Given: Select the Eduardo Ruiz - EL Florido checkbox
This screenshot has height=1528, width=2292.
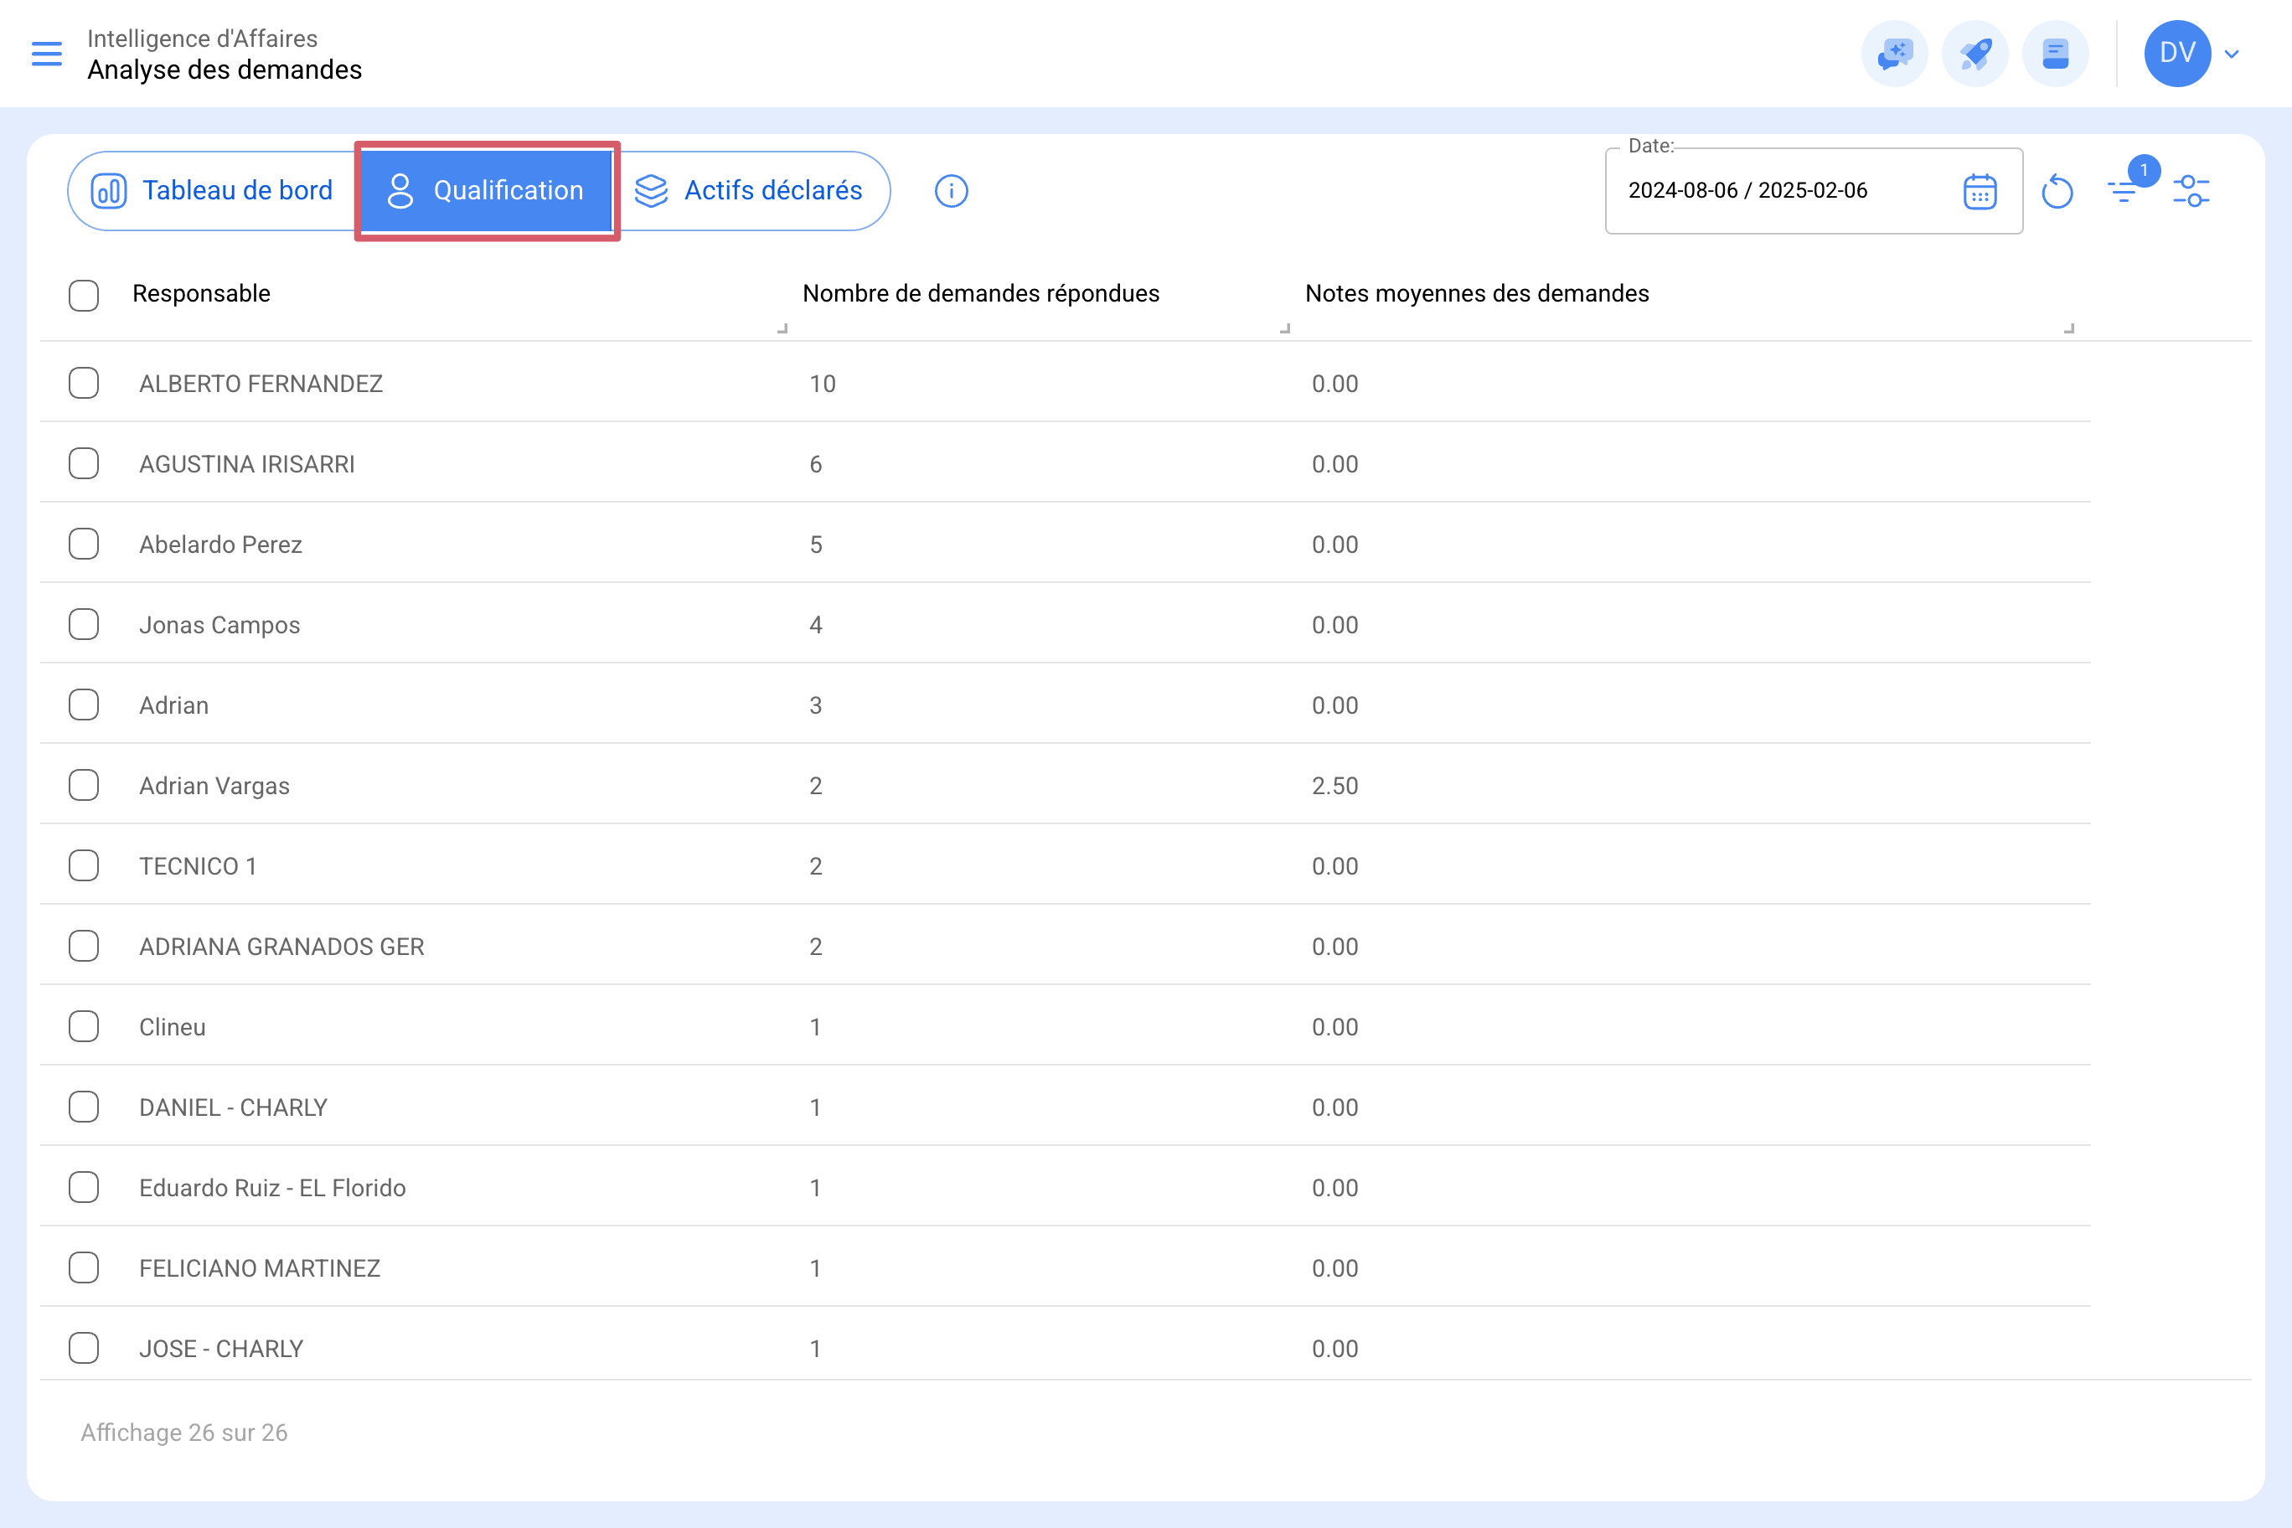Looking at the screenshot, I should (84, 1187).
